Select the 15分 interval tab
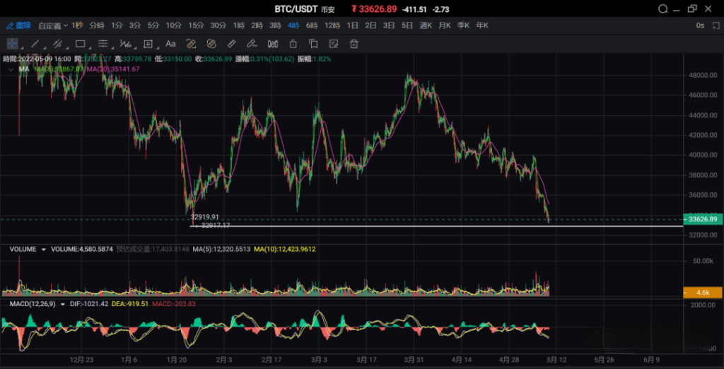Screen dimensions: 724x369 (x=196, y=25)
